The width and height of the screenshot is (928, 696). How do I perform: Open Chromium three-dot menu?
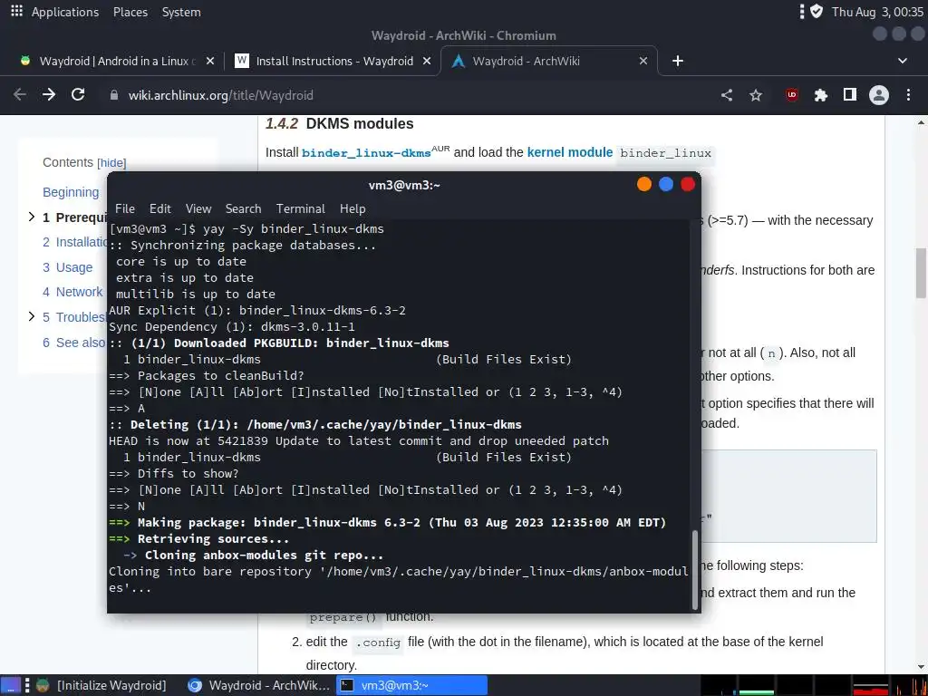(x=908, y=94)
